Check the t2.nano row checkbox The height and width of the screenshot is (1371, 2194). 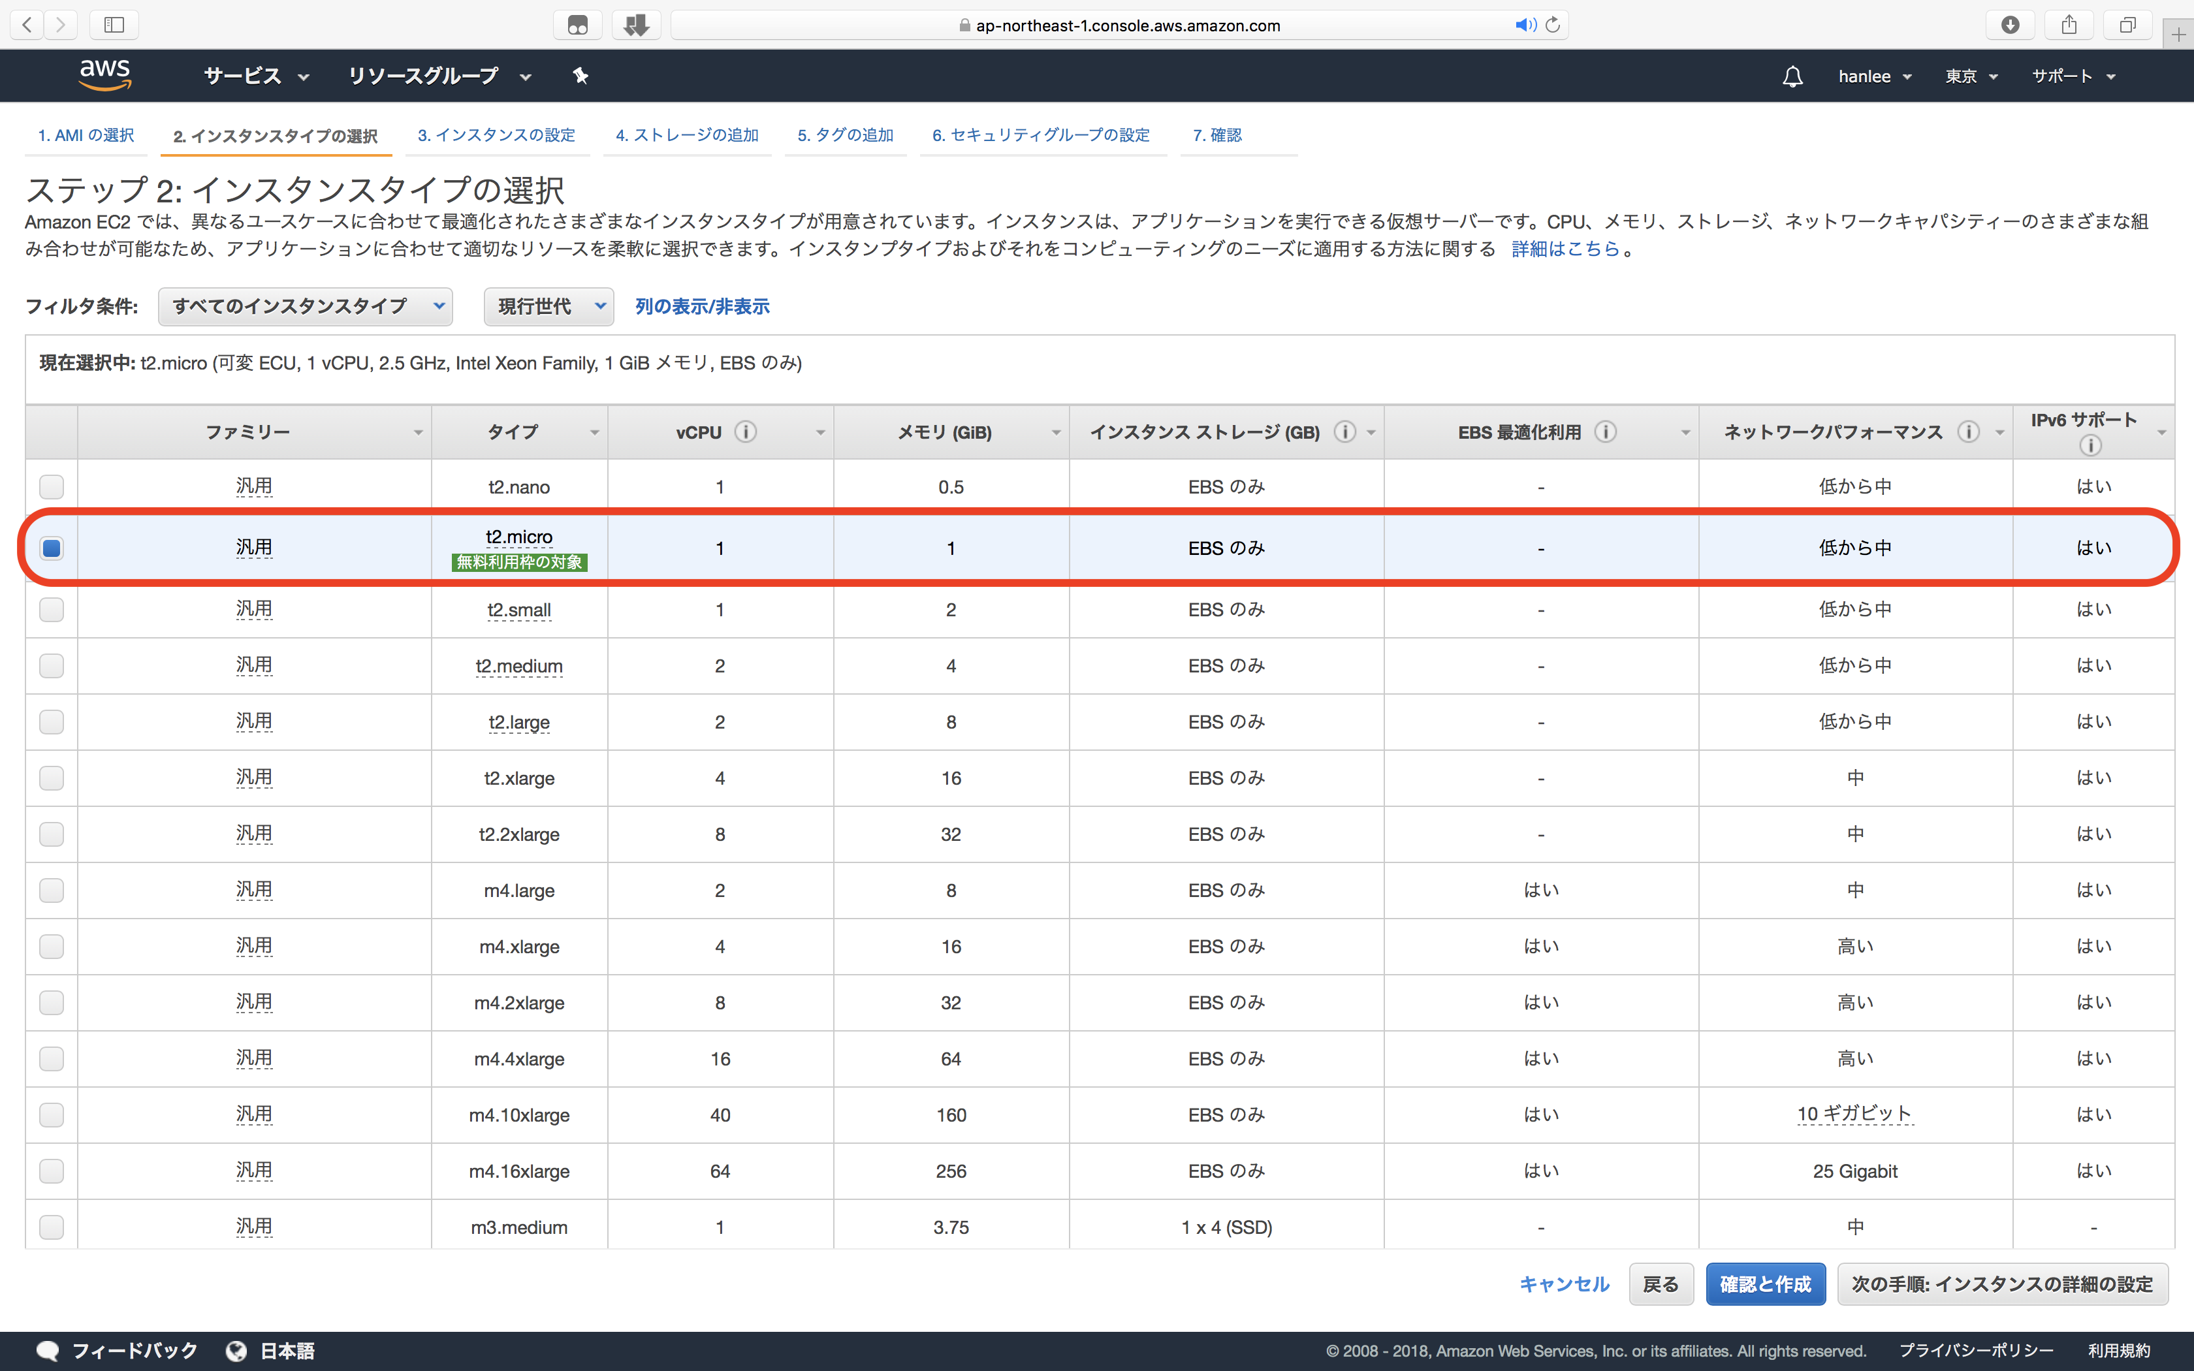point(52,487)
